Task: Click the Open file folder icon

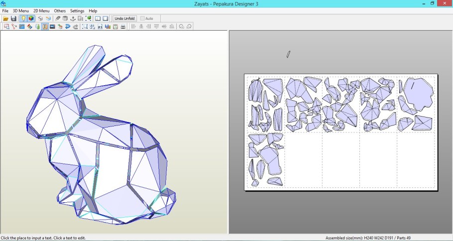Action: click(x=6, y=18)
